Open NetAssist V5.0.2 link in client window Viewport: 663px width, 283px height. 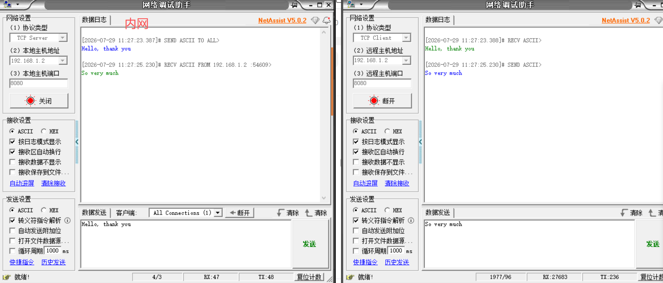click(626, 20)
